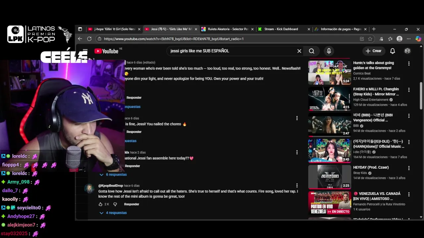This screenshot has height=238, width=424.
Task: Run search with the magnifier button
Action: (x=311, y=51)
